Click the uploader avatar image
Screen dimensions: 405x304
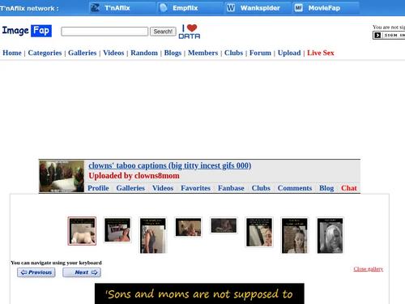62,176
